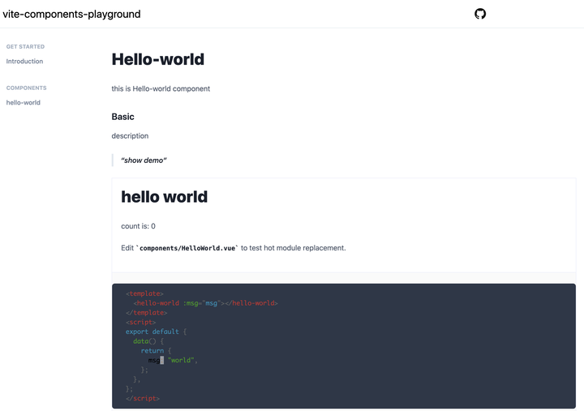Click the "show demo" blockquote

point(144,161)
